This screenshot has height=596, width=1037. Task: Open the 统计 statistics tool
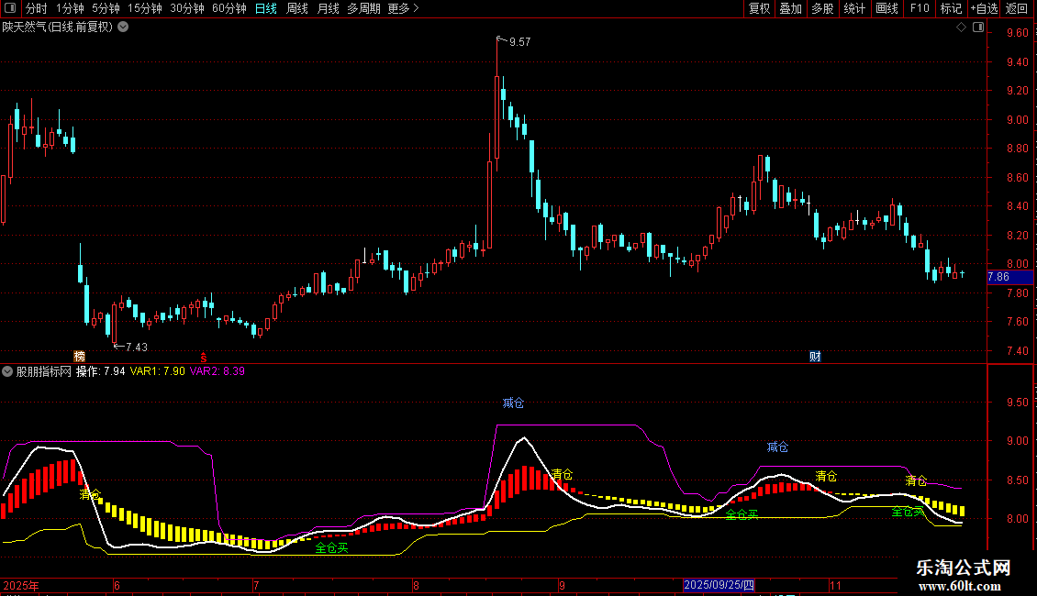pyautogui.click(x=854, y=8)
